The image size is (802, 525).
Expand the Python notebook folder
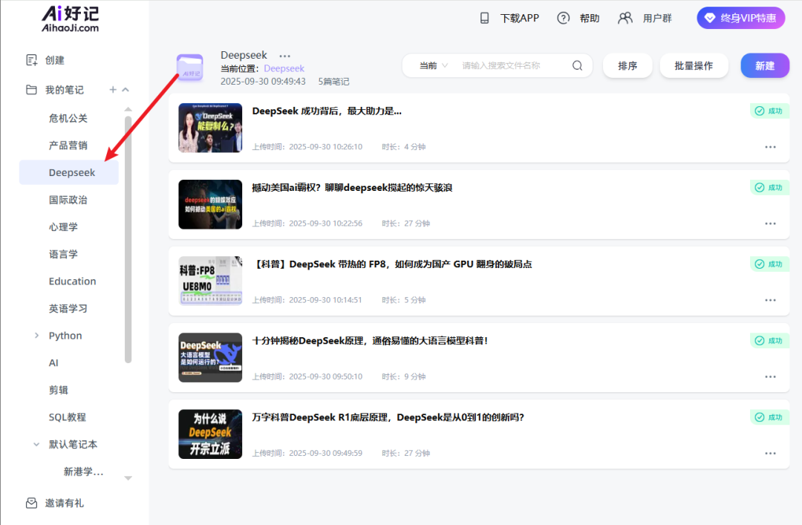click(36, 336)
